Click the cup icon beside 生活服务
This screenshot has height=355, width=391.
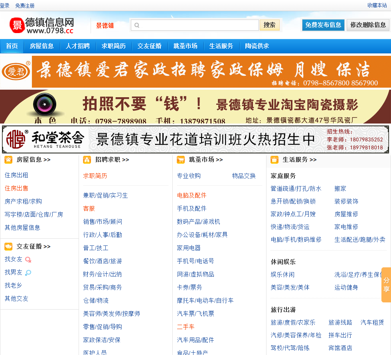274,160
